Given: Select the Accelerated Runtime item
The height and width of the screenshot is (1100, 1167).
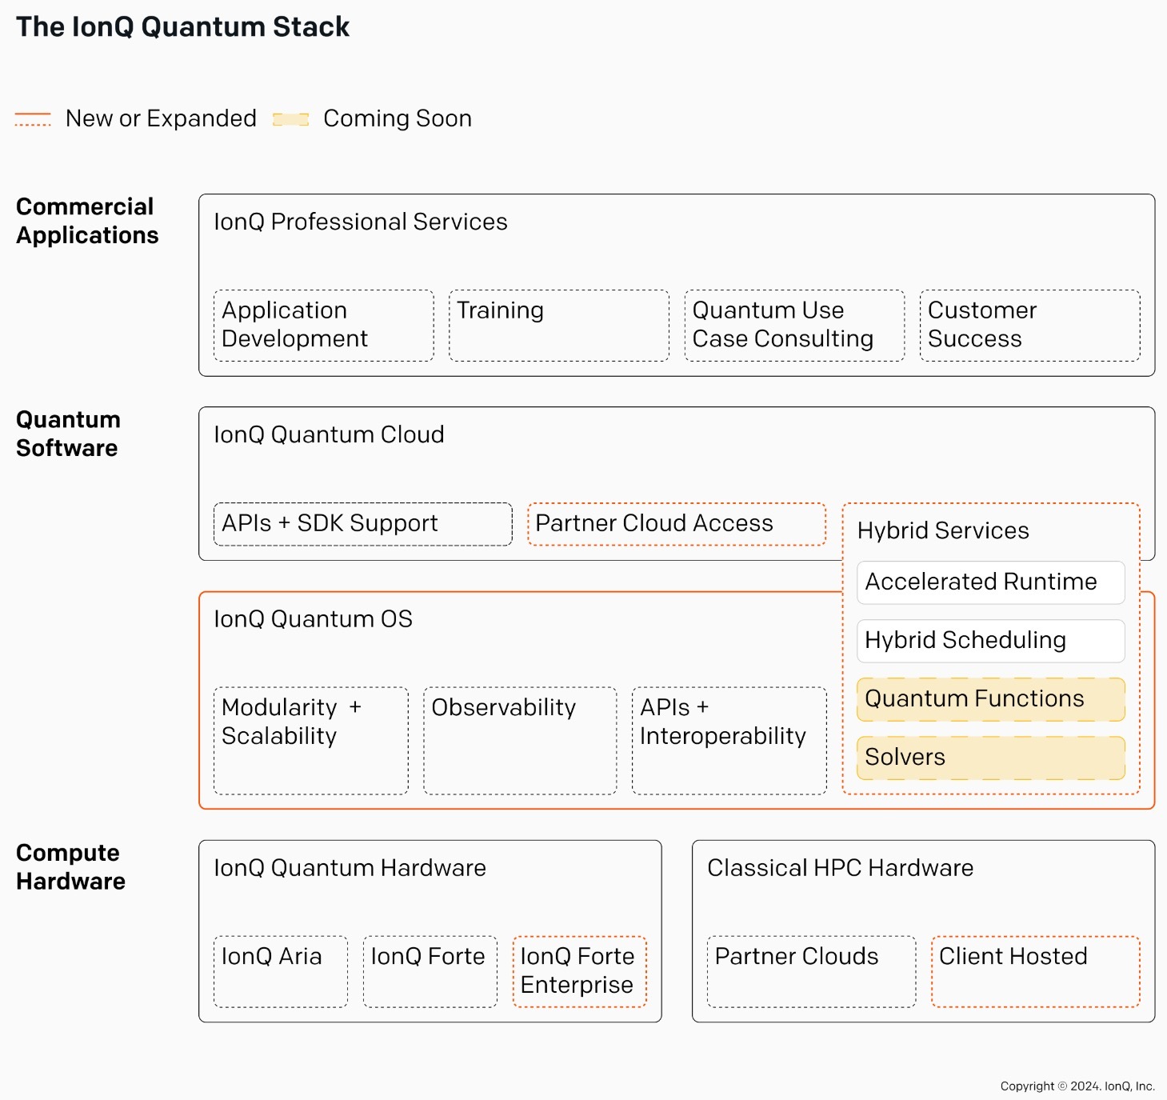Looking at the screenshot, I should (991, 582).
